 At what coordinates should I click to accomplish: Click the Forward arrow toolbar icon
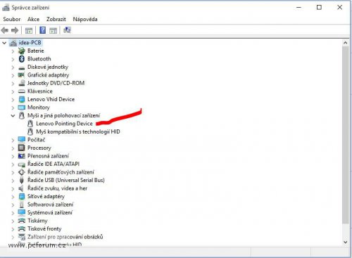pos(15,30)
